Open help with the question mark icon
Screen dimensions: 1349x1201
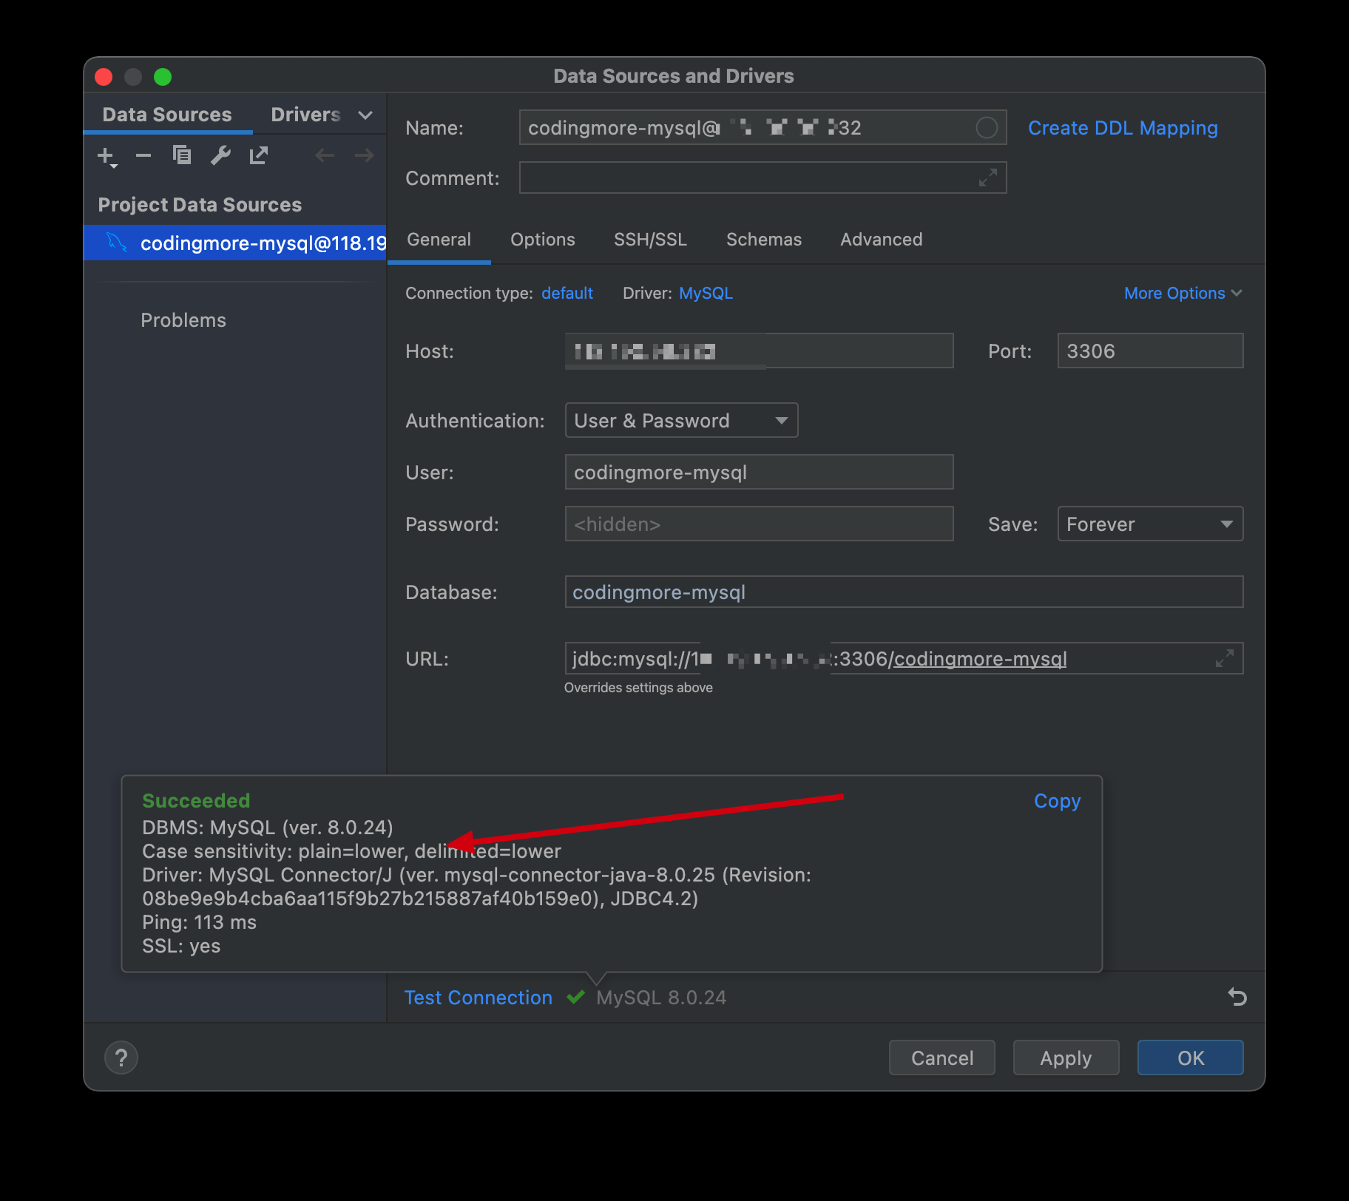pos(121,1058)
